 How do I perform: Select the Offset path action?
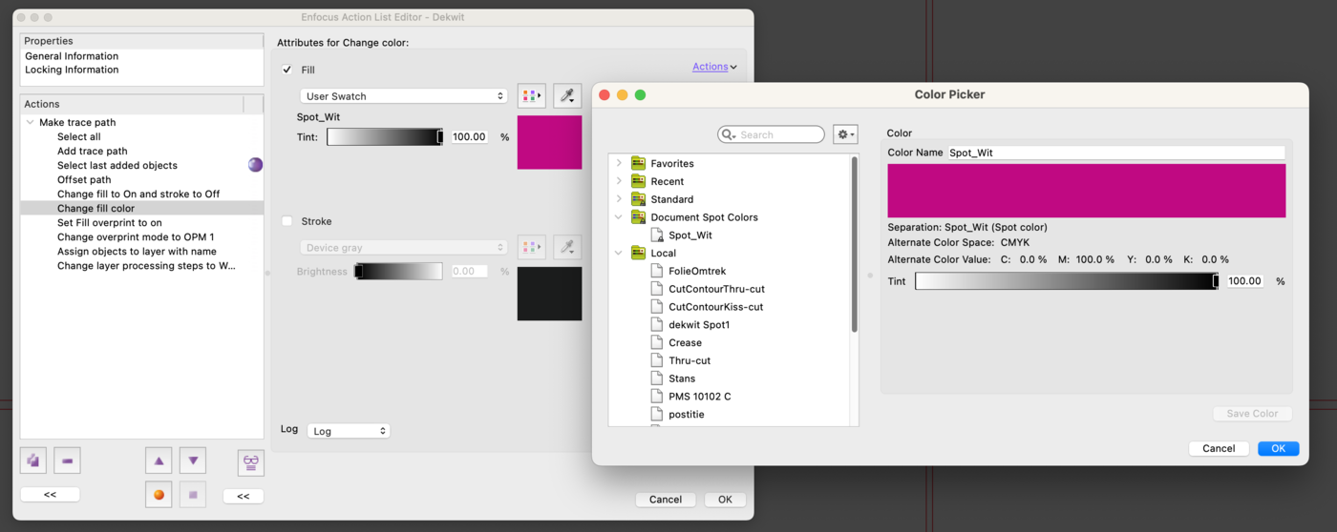point(84,179)
